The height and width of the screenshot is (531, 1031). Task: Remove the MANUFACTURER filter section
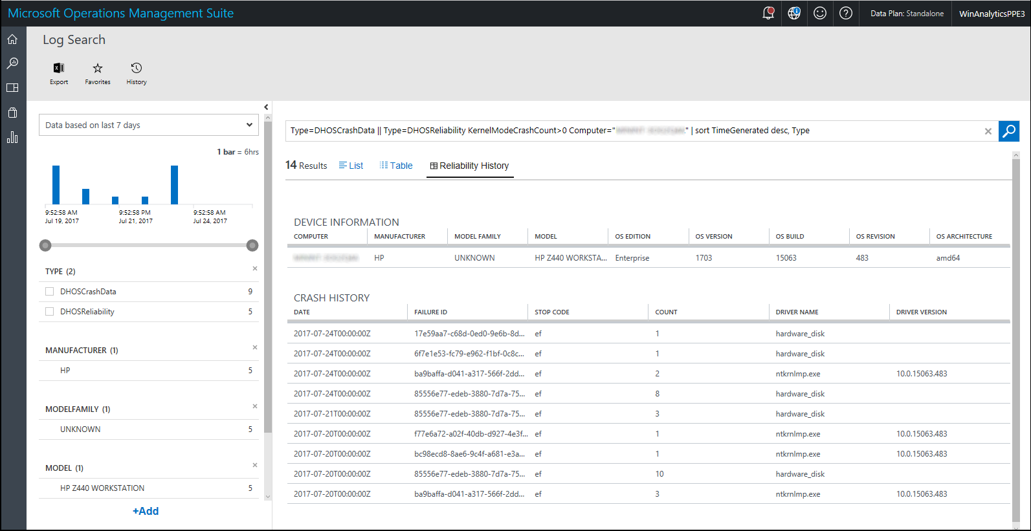(255, 347)
